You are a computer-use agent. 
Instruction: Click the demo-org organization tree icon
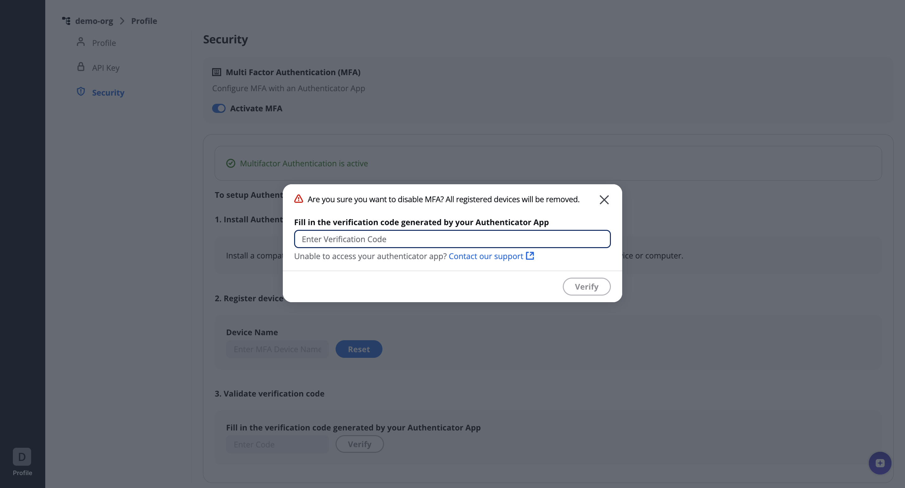click(66, 21)
